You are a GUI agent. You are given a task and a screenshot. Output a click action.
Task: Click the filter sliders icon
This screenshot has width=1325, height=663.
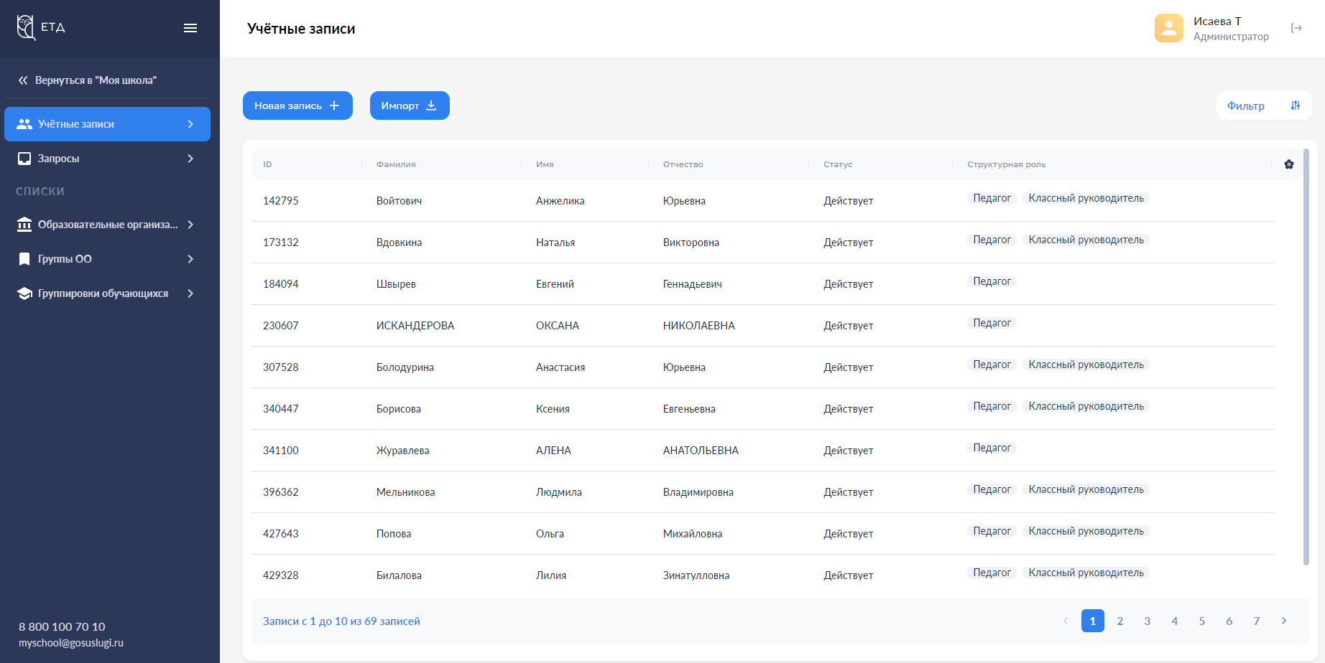tap(1296, 105)
